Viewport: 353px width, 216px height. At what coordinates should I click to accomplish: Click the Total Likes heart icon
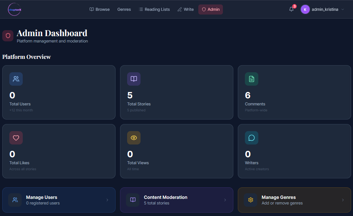[x=16, y=138]
